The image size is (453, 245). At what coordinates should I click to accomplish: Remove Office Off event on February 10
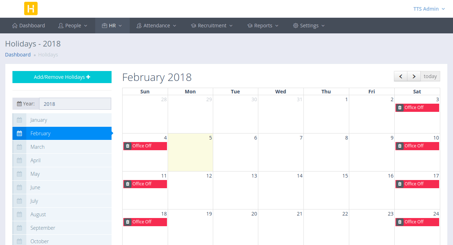[400, 146]
